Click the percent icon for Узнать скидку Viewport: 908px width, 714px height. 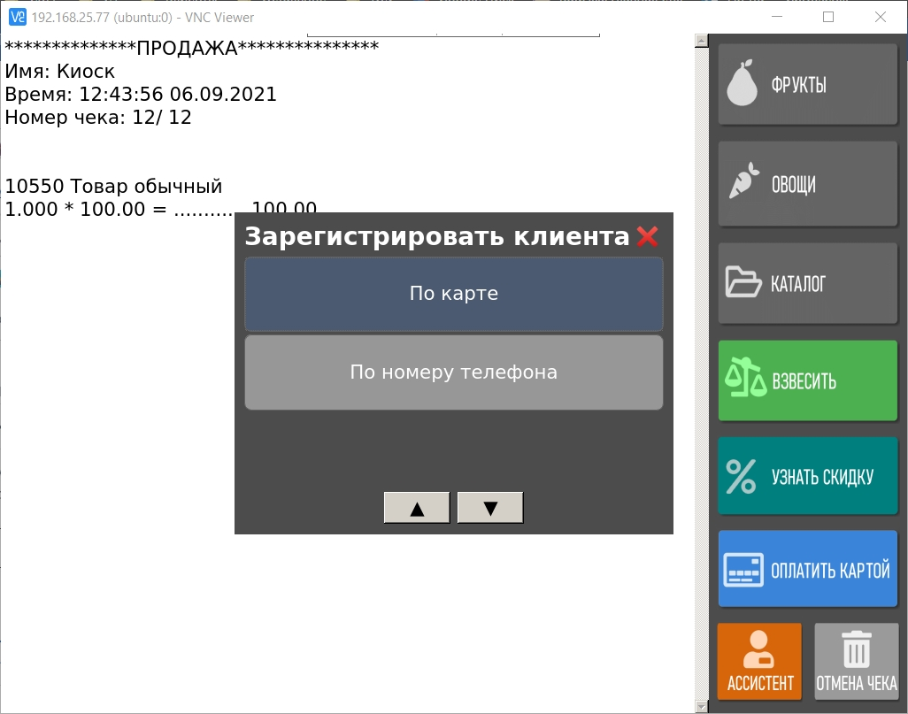741,476
